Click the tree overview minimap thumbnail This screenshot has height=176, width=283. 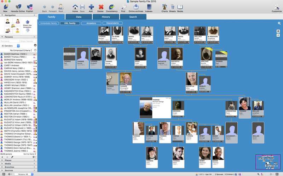[268, 162]
